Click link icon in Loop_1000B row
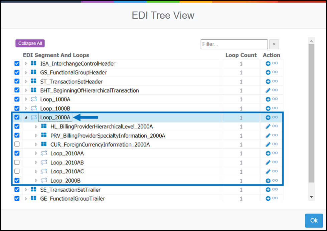Image resolution: width=327 pixels, height=231 pixels. tap(275, 108)
